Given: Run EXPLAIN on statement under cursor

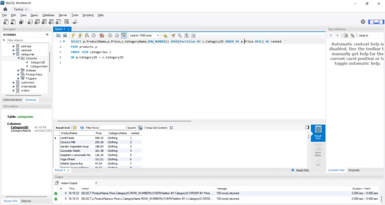Looking at the screenshot, I should click(87, 35).
